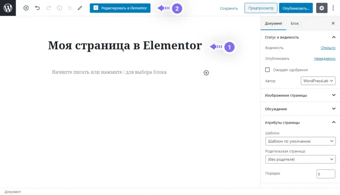Click the Открыто visibility link
The height and width of the screenshot is (195, 340).
tap(328, 48)
